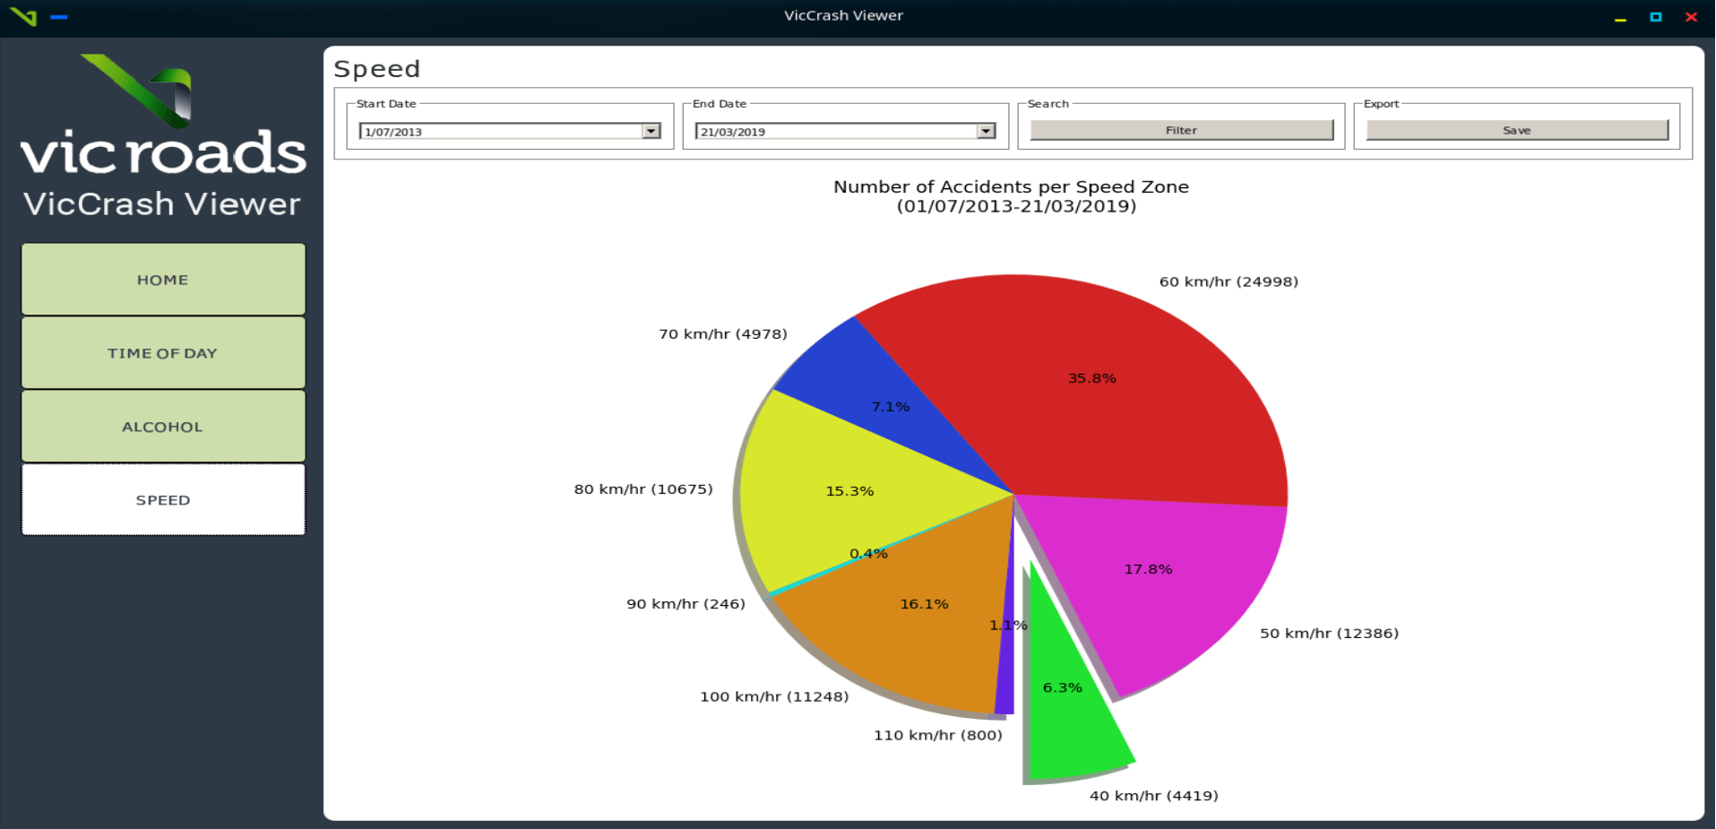The height and width of the screenshot is (829, 1716).
Task: Click the Start Date text field
Action: click(493, 131)
